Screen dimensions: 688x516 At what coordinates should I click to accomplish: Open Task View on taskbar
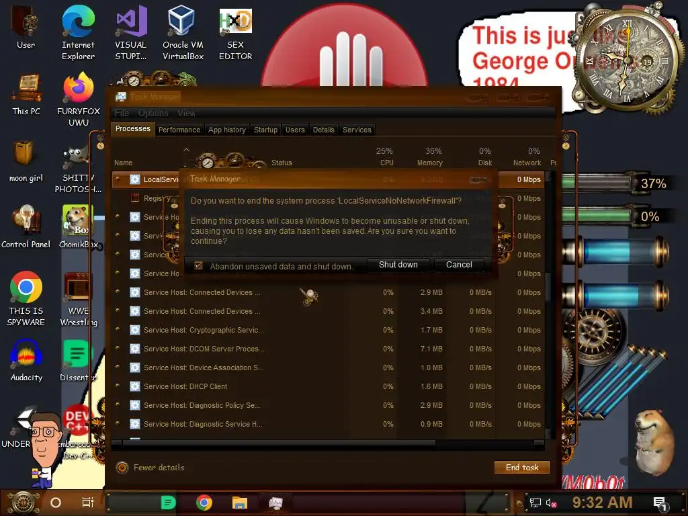tap(88, 503)
